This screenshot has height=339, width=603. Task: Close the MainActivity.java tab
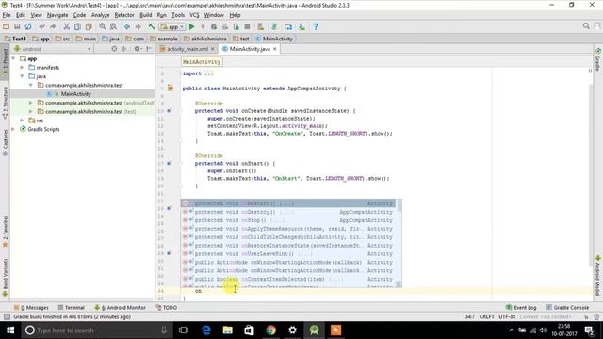tap(274, 49)
